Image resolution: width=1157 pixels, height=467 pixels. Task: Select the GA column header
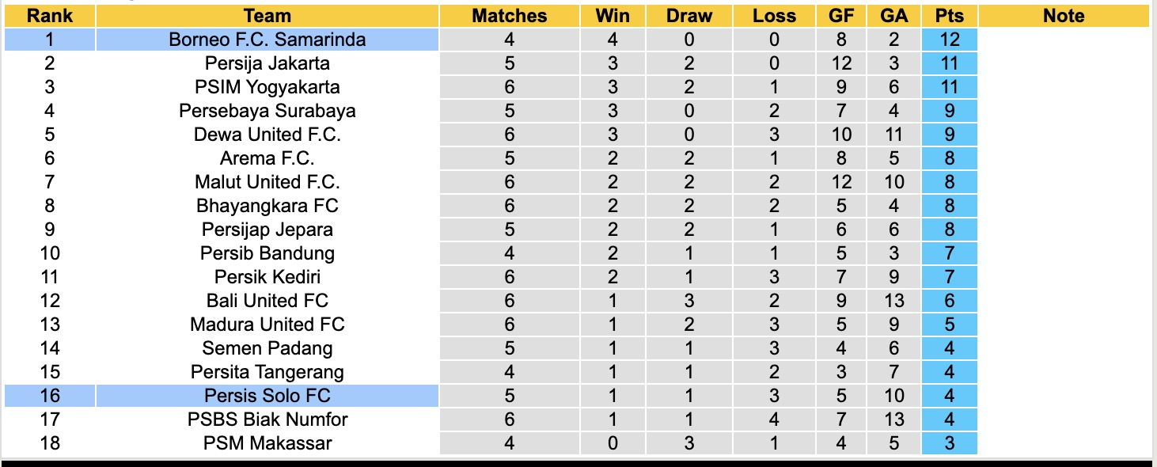pos(894,16)
